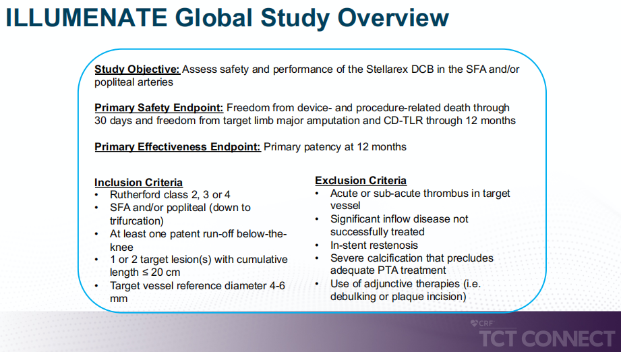Select the "Primary Safety Endpoint:" heading
Image resolution: width=621 pixels, height=352 pixels.
(x=159, y=108)
